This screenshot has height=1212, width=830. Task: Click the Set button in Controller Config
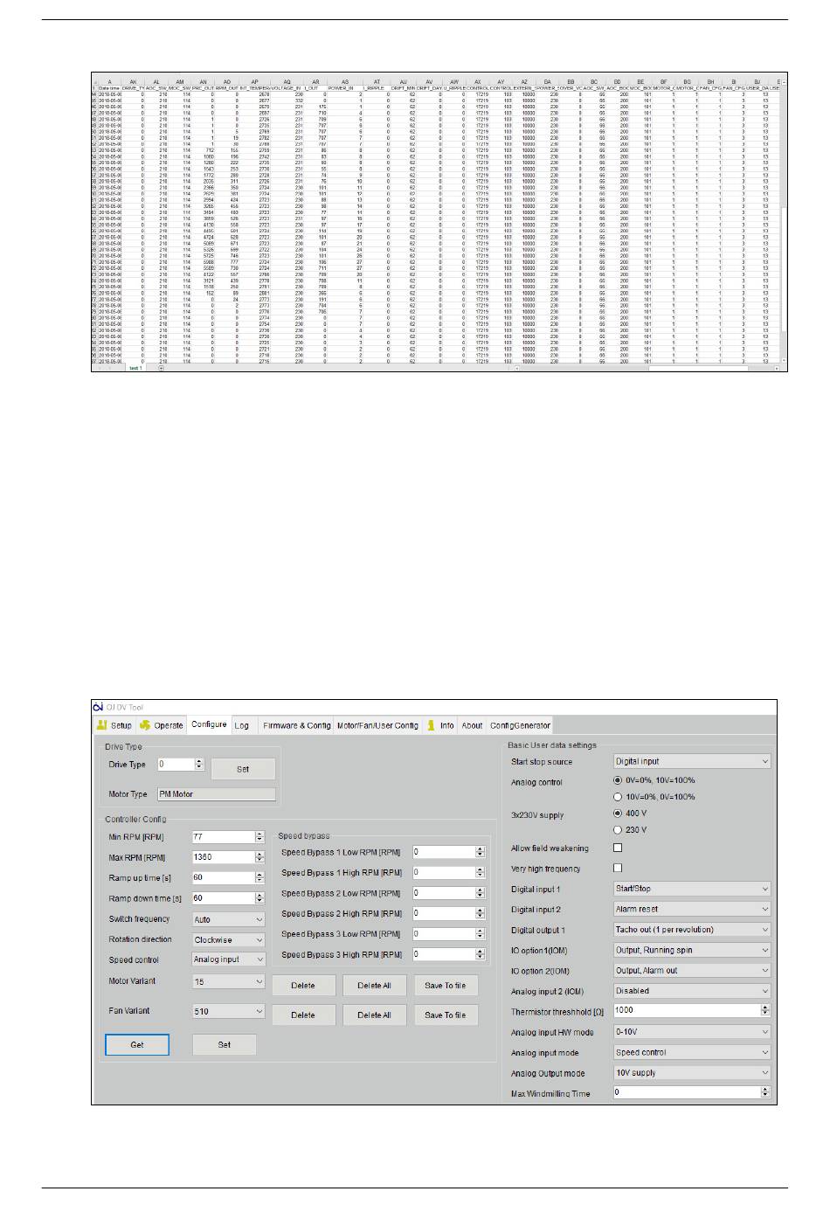(x=225, y=1045)
